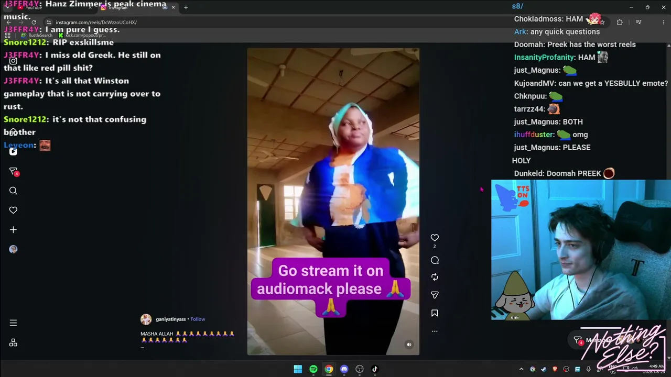Open the RustleSearch bookmark
The height and width of the screenshot is (377, 671).
[x=37, y=35]
